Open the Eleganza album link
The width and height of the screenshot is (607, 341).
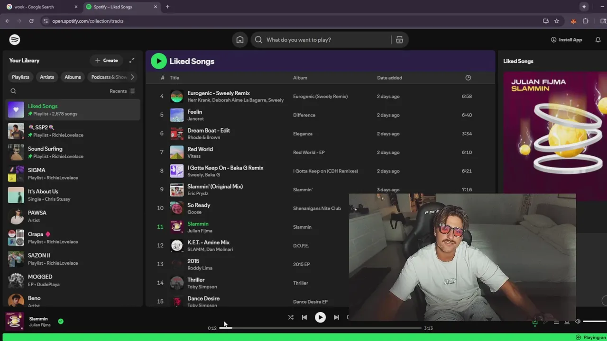pyautogui.click(x=303, y=134)
